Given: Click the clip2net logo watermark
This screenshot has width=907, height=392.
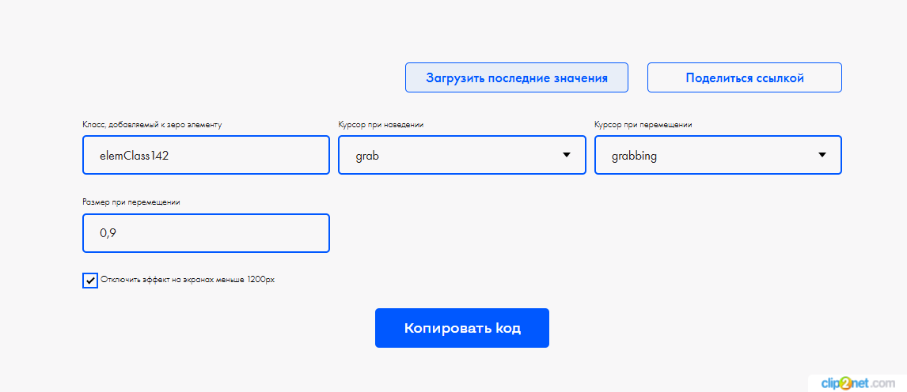Looking at the screenshot, I should pyautogui.click(x=857, y=383).
